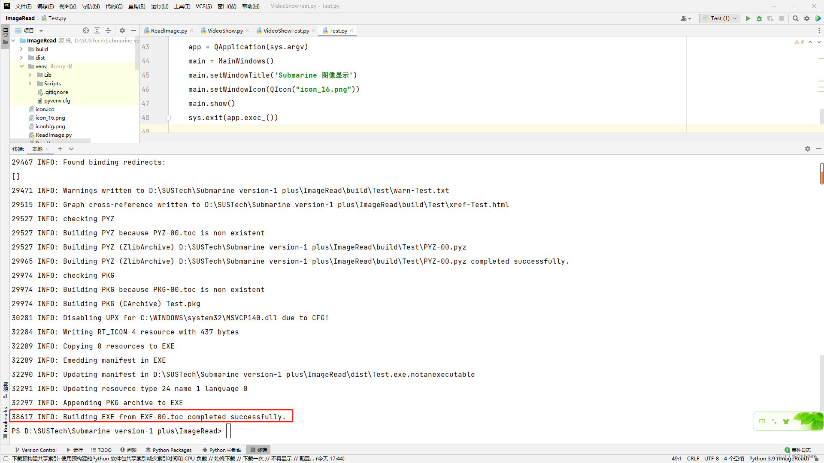This screenshot has height=463, width=824.
Task: Click locate file target icon in project panel
Action: [86, 30]
